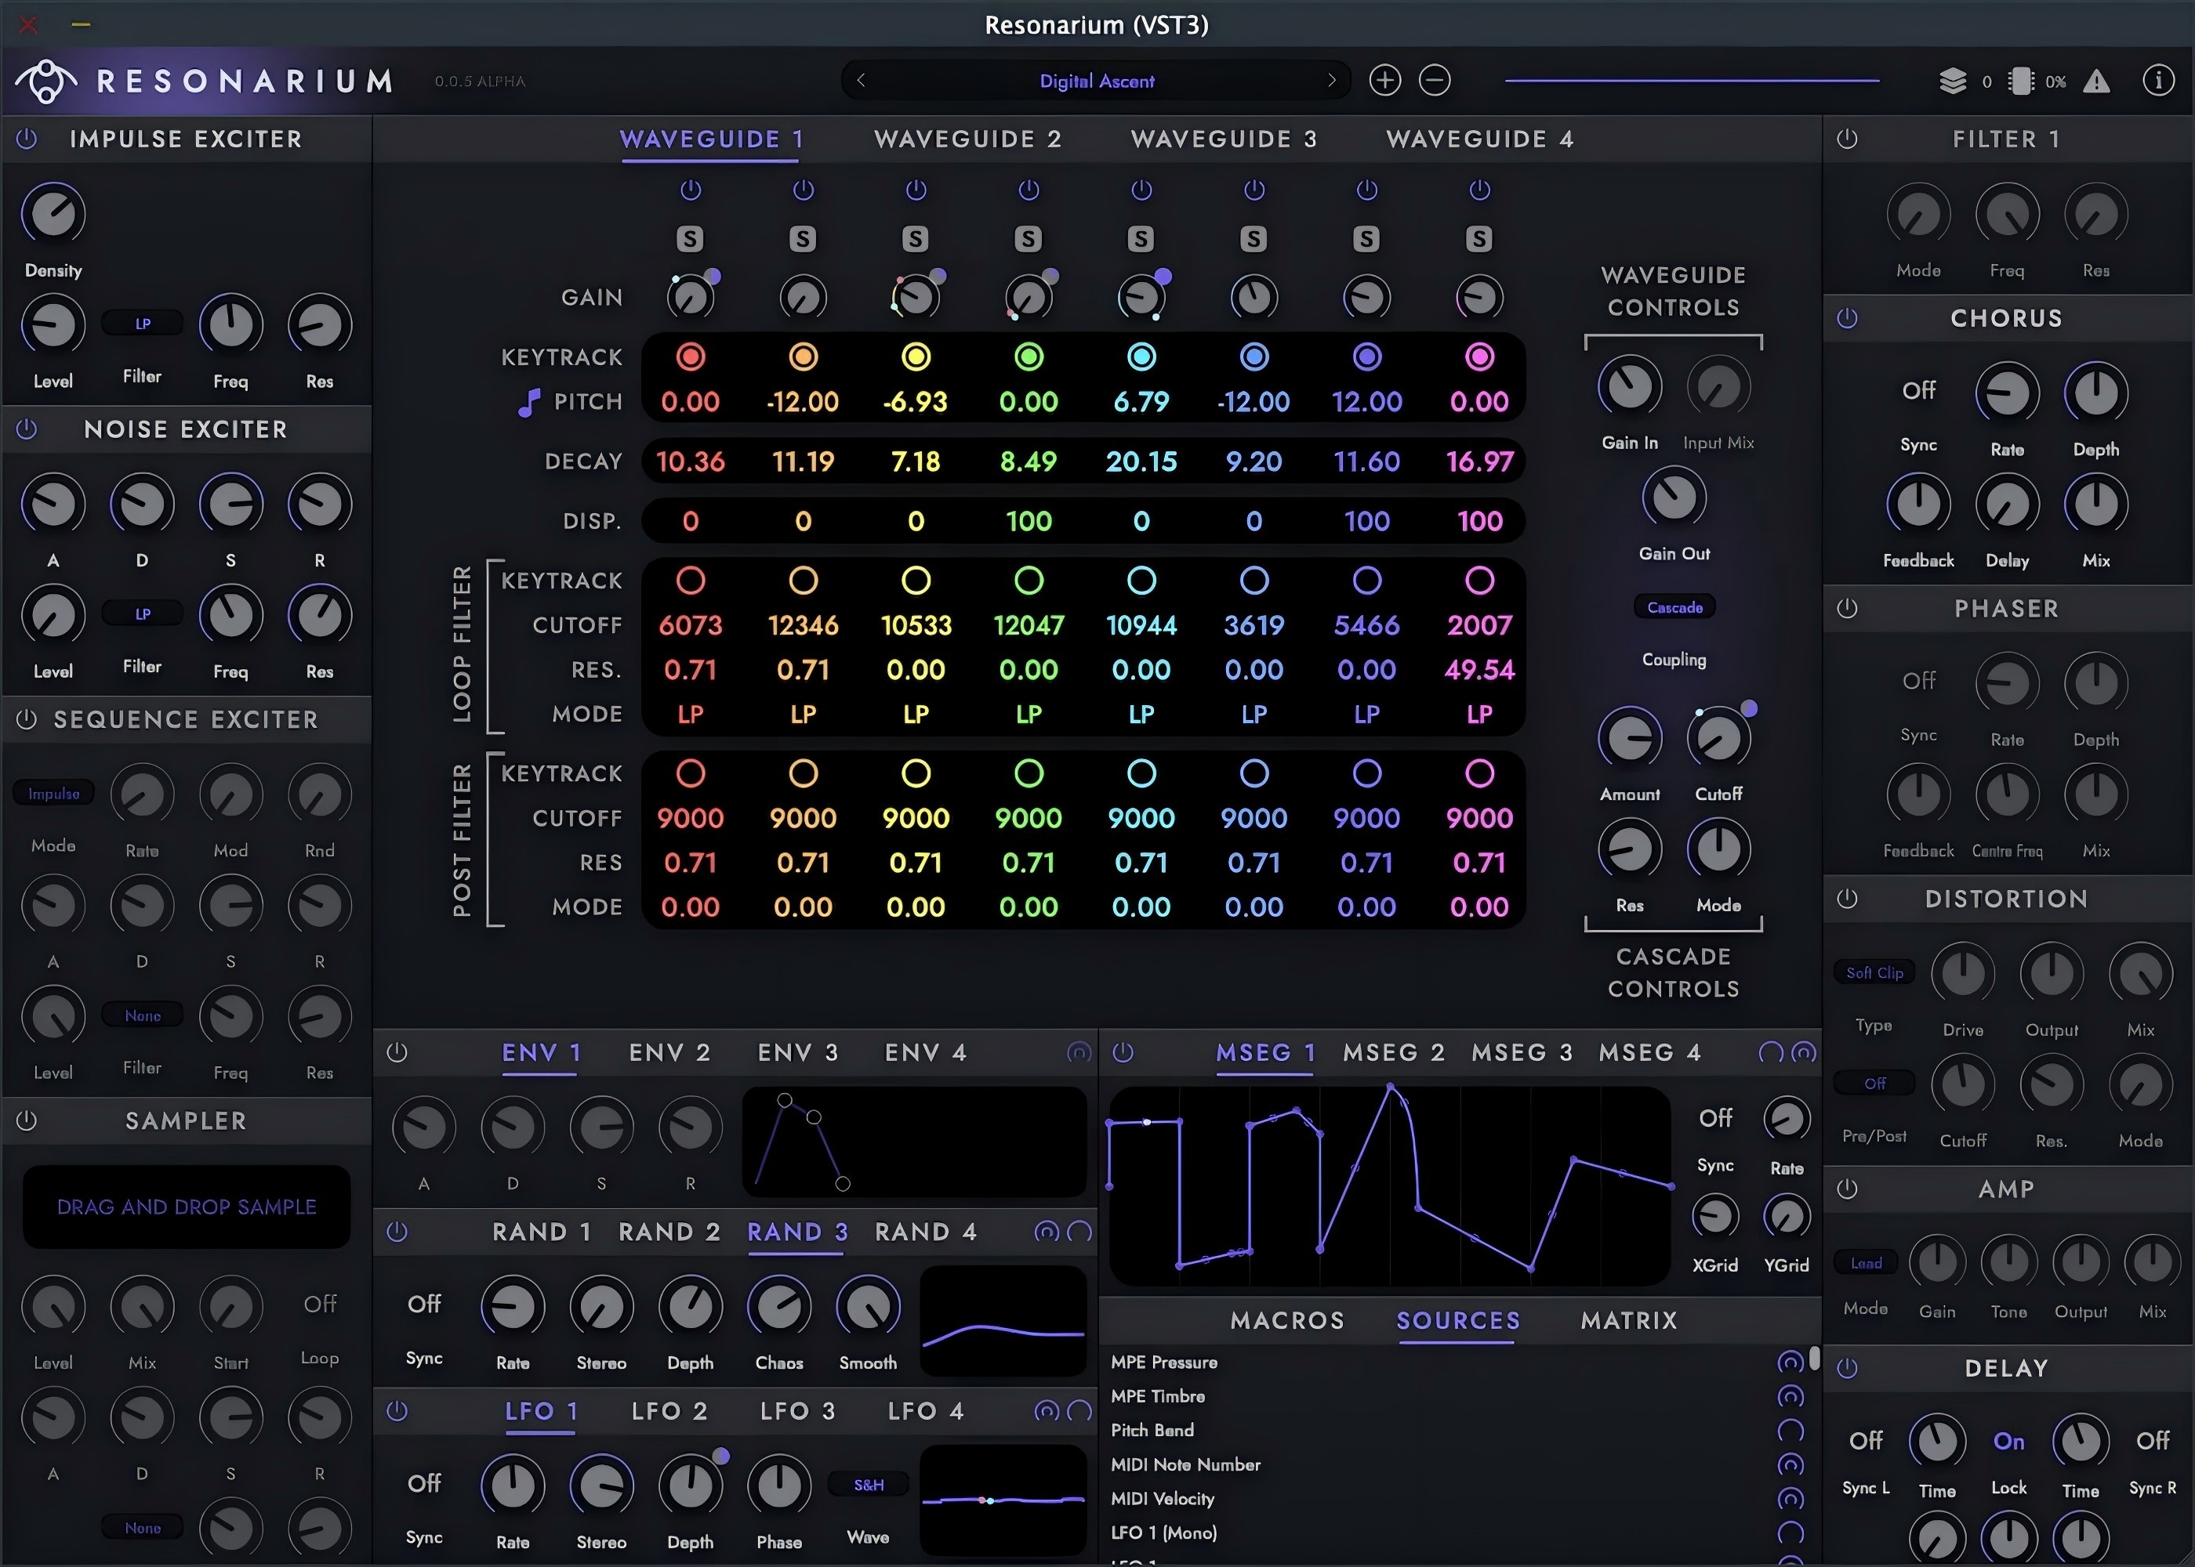Enable the Sequence Exciter power
Screen dimensions: 2195x1567
point(27,720)
